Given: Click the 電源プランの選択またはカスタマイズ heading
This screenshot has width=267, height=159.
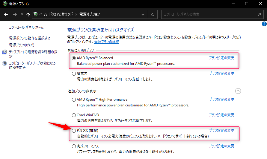Looking at the screenshot, I should (101, 30).
